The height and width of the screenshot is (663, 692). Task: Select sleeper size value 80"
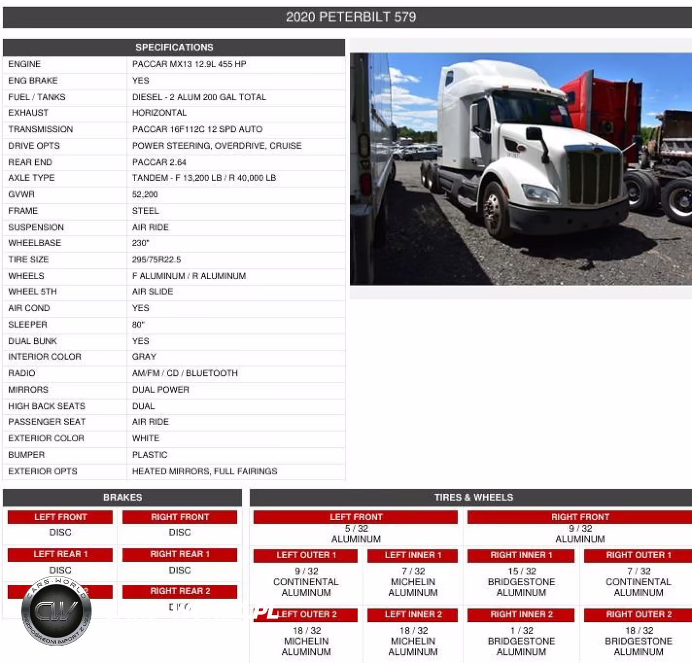pos(138,325)
